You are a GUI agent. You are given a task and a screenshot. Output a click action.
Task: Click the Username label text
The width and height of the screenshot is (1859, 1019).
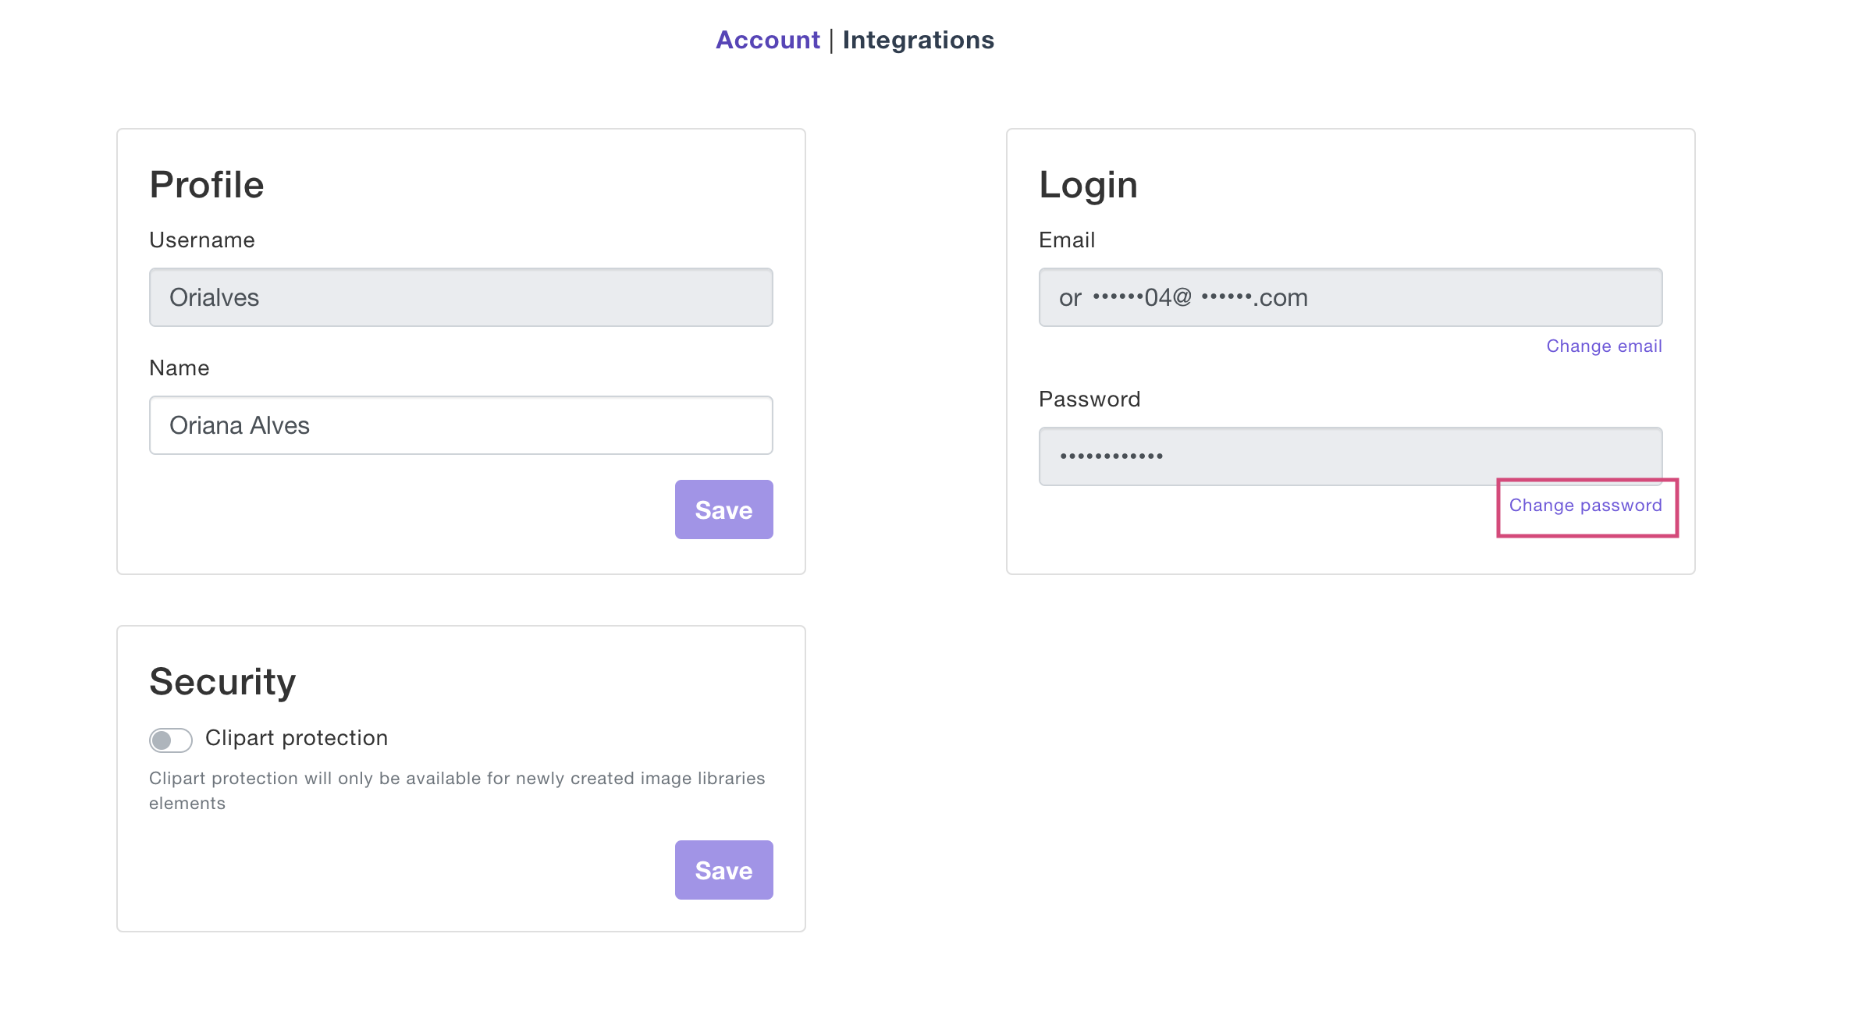pyautogui.click(x=201, y=240)
